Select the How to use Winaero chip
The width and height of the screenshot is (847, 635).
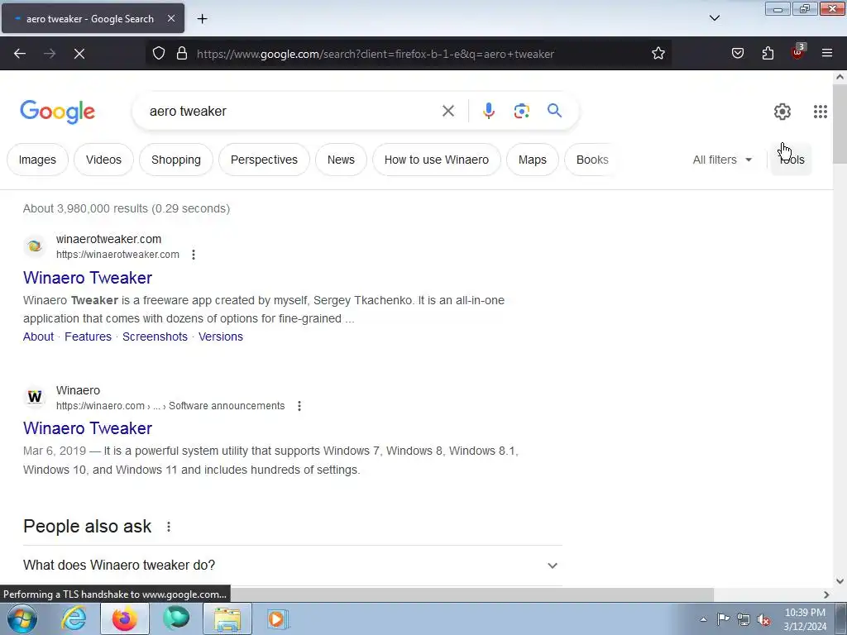pos(437,160)
